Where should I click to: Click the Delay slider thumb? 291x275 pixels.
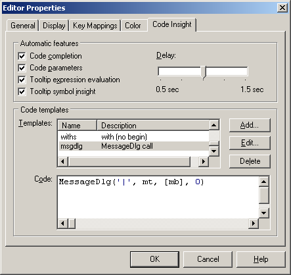point(204,72)
